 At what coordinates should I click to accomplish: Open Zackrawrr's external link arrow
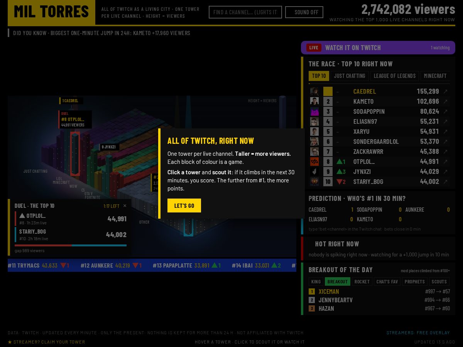pos(445,152)
